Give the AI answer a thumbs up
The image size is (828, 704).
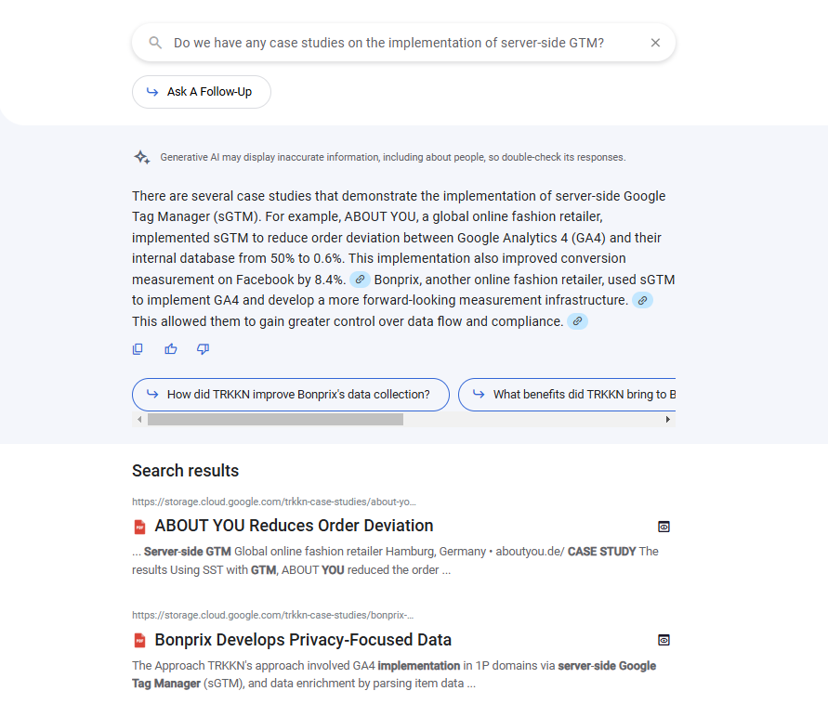170,348
